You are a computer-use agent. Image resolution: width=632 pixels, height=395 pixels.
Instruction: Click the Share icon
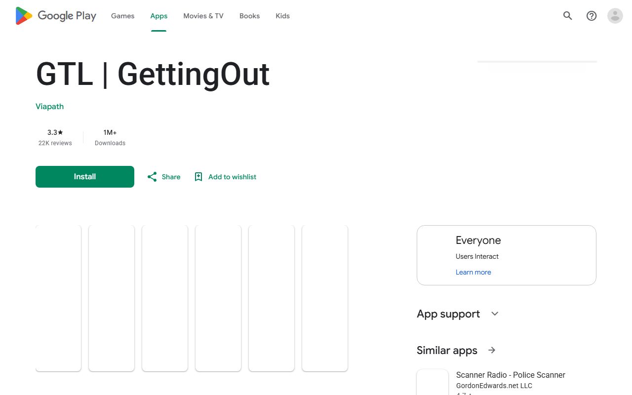coord(152,177)
